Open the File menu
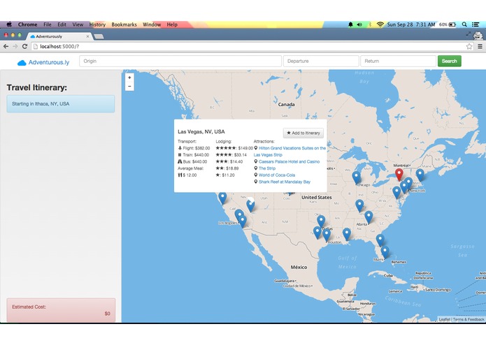 pyautogui.click(x=48, y=24)
